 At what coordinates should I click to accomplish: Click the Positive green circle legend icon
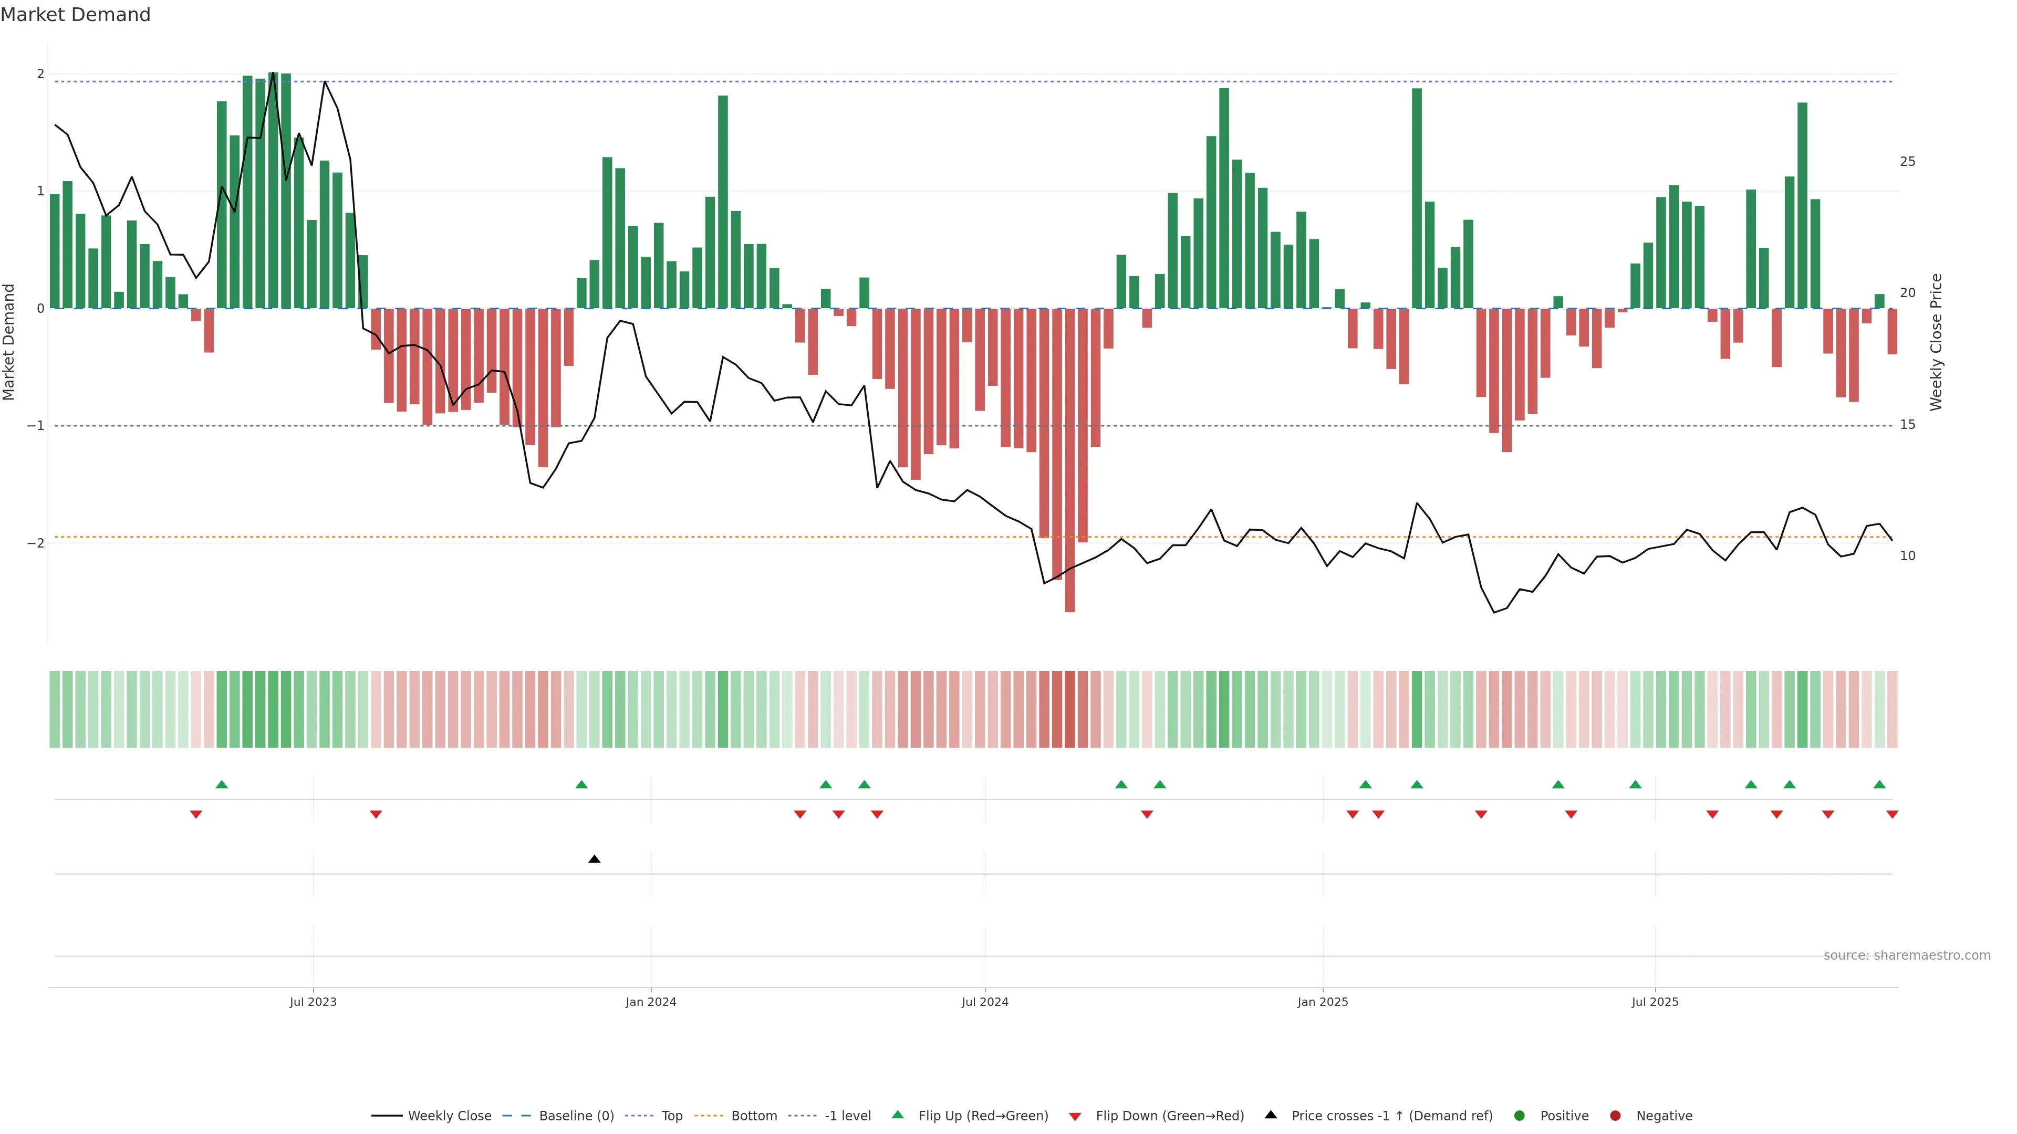(x=1520, y=1116)
